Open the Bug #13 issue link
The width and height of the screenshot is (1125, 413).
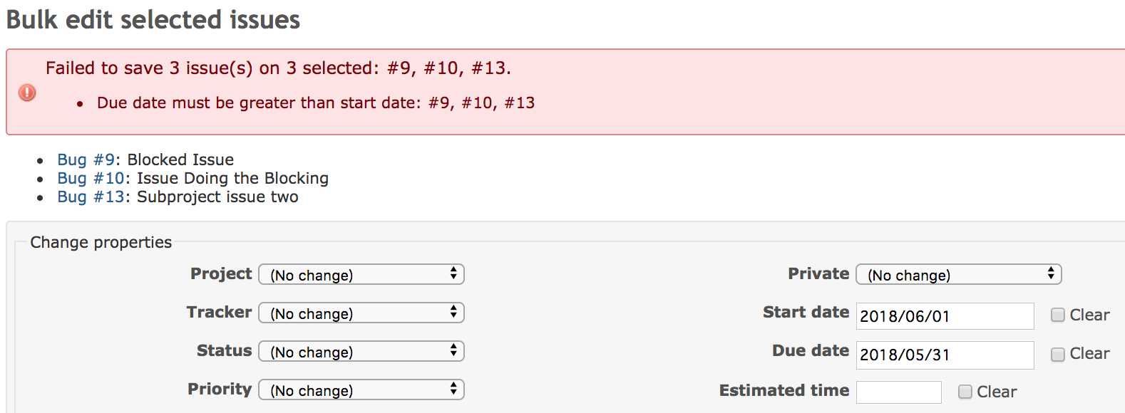click(91, 197)
